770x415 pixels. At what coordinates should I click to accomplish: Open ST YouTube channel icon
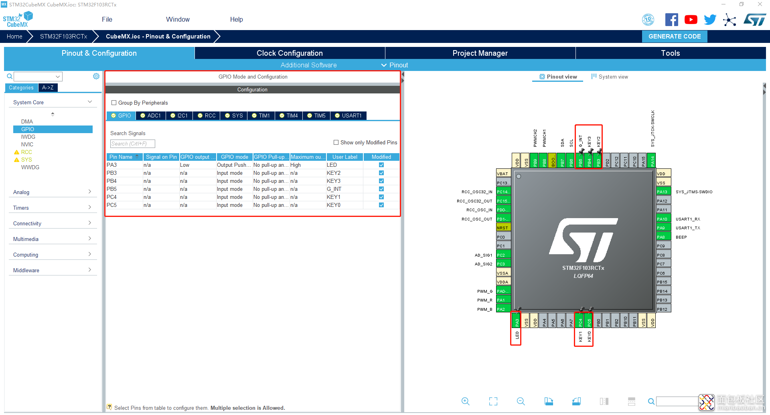click(x=691, y=20)
